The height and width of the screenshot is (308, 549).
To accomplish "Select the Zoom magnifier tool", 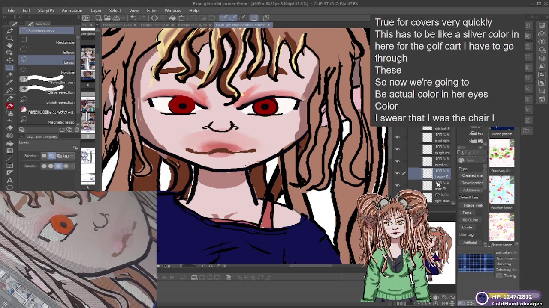I will tap(9, 38).
